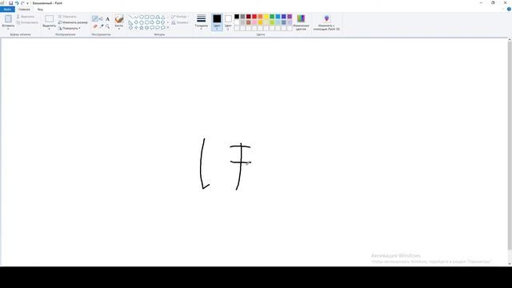The height and width of the screenshot is (288, 512).
Task: Choose the Polygon shape
Action: (158, 17)
